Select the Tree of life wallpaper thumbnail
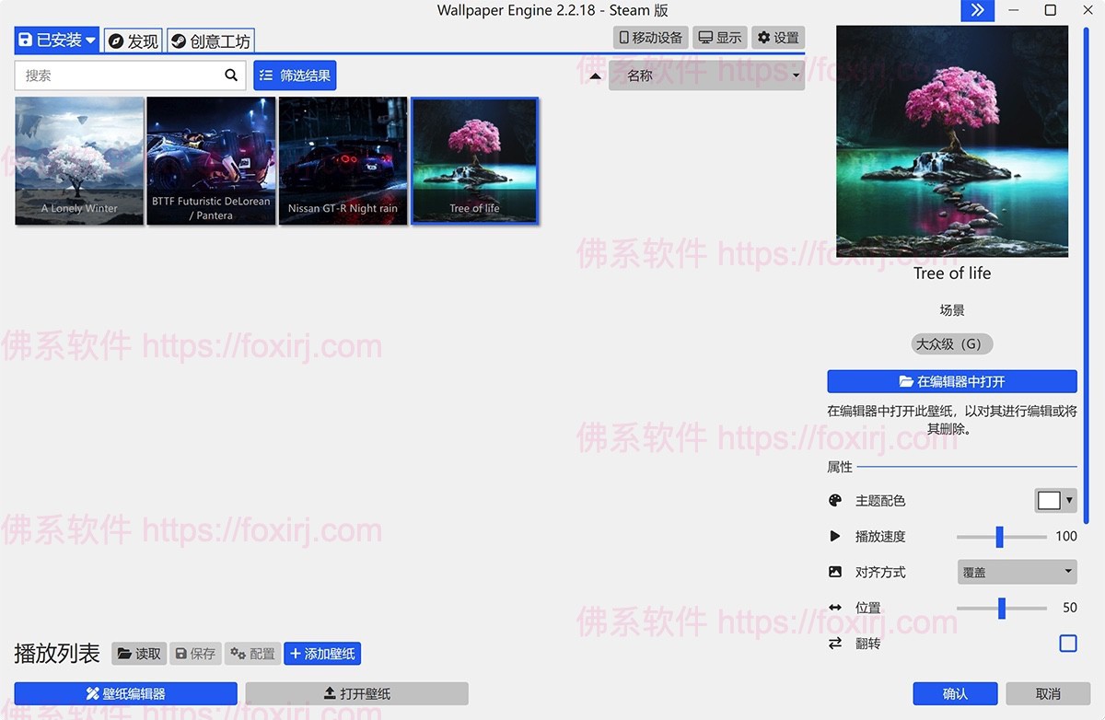Viewport: 1105px width, 720px height. point(474,160)
